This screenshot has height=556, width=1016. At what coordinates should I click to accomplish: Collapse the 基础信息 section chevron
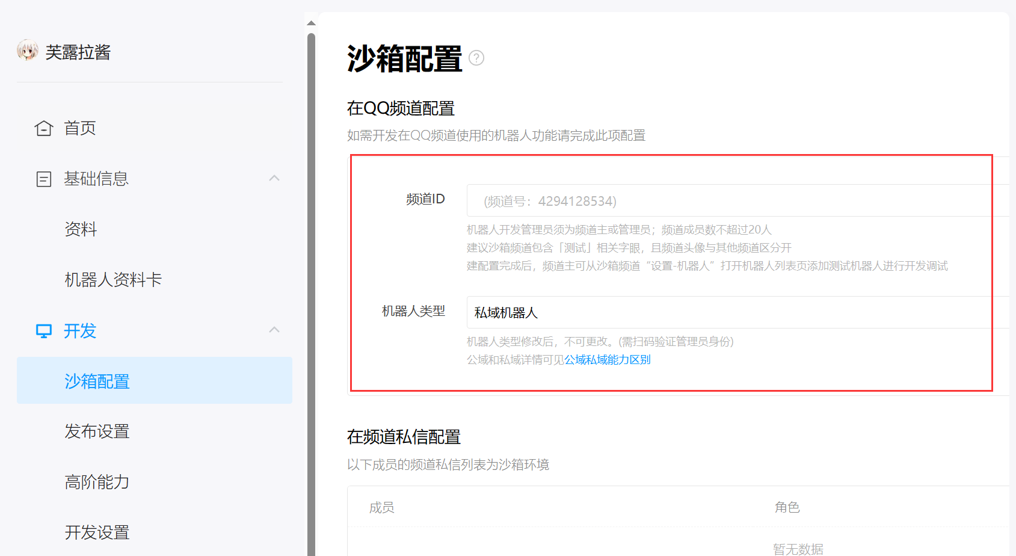(x=274, y=178)
